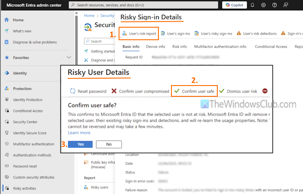
Task: Click Dismiss user risk
Action: click(x=238, y=91)
